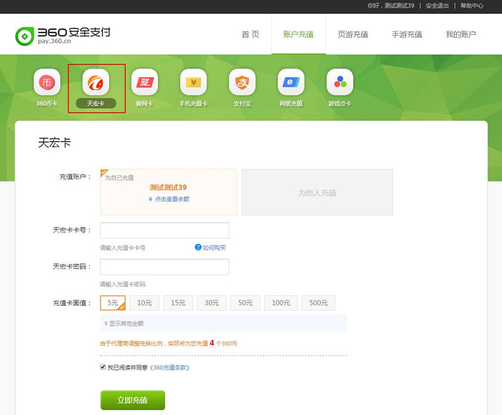The height and width of the screenshot is (415, 502).
Task: Select the 天宏卡 payment icon
Action: point(96,82)
